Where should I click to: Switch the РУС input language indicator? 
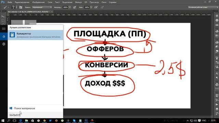[x=204, y=121]
